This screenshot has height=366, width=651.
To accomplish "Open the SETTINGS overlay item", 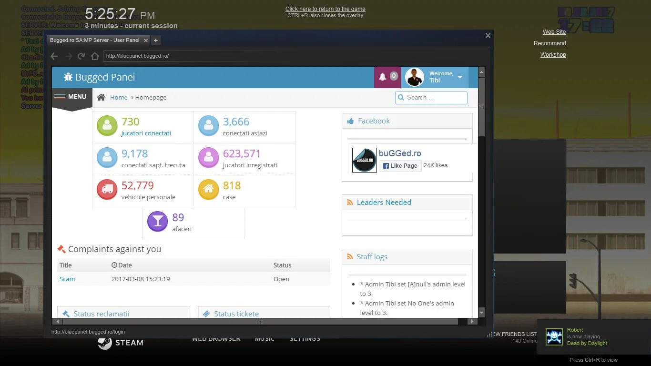I will (305, 339).
